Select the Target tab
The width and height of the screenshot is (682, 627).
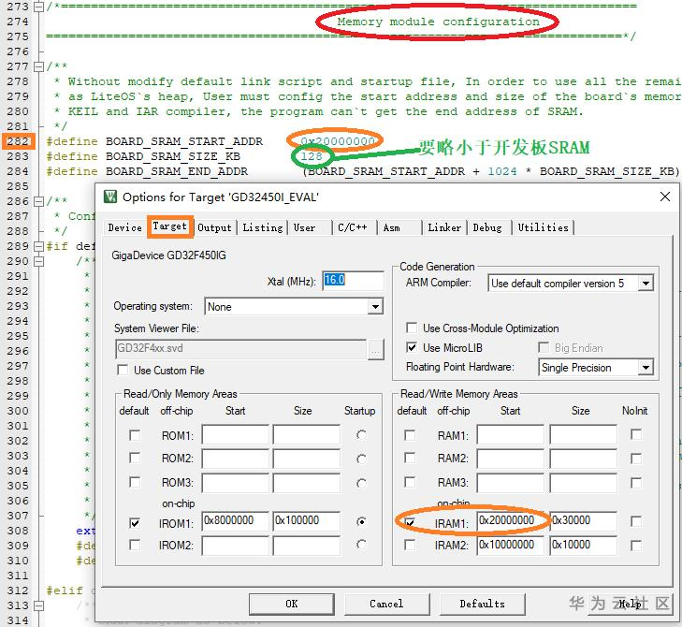tap(169, 226)
